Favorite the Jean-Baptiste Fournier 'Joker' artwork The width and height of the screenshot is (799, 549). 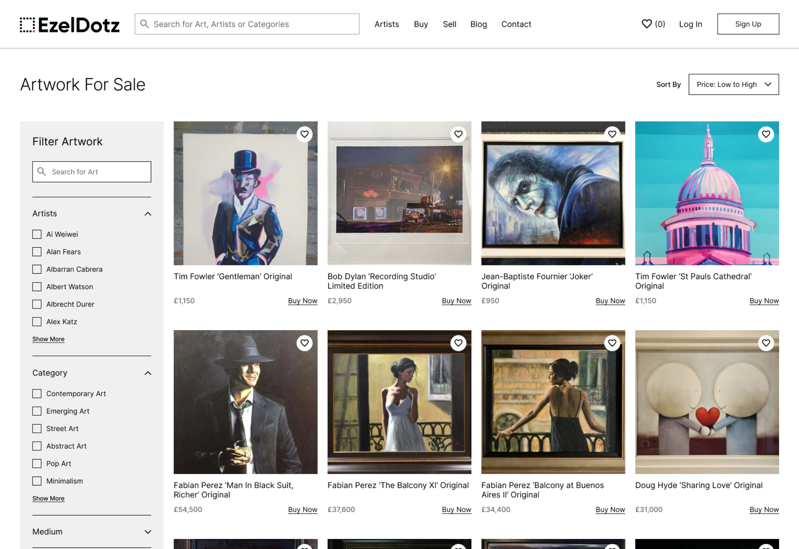[x=612, y=134]
